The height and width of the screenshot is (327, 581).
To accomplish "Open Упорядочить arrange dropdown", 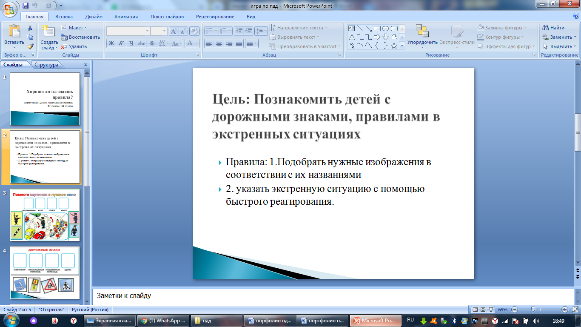I will point(422,37).
